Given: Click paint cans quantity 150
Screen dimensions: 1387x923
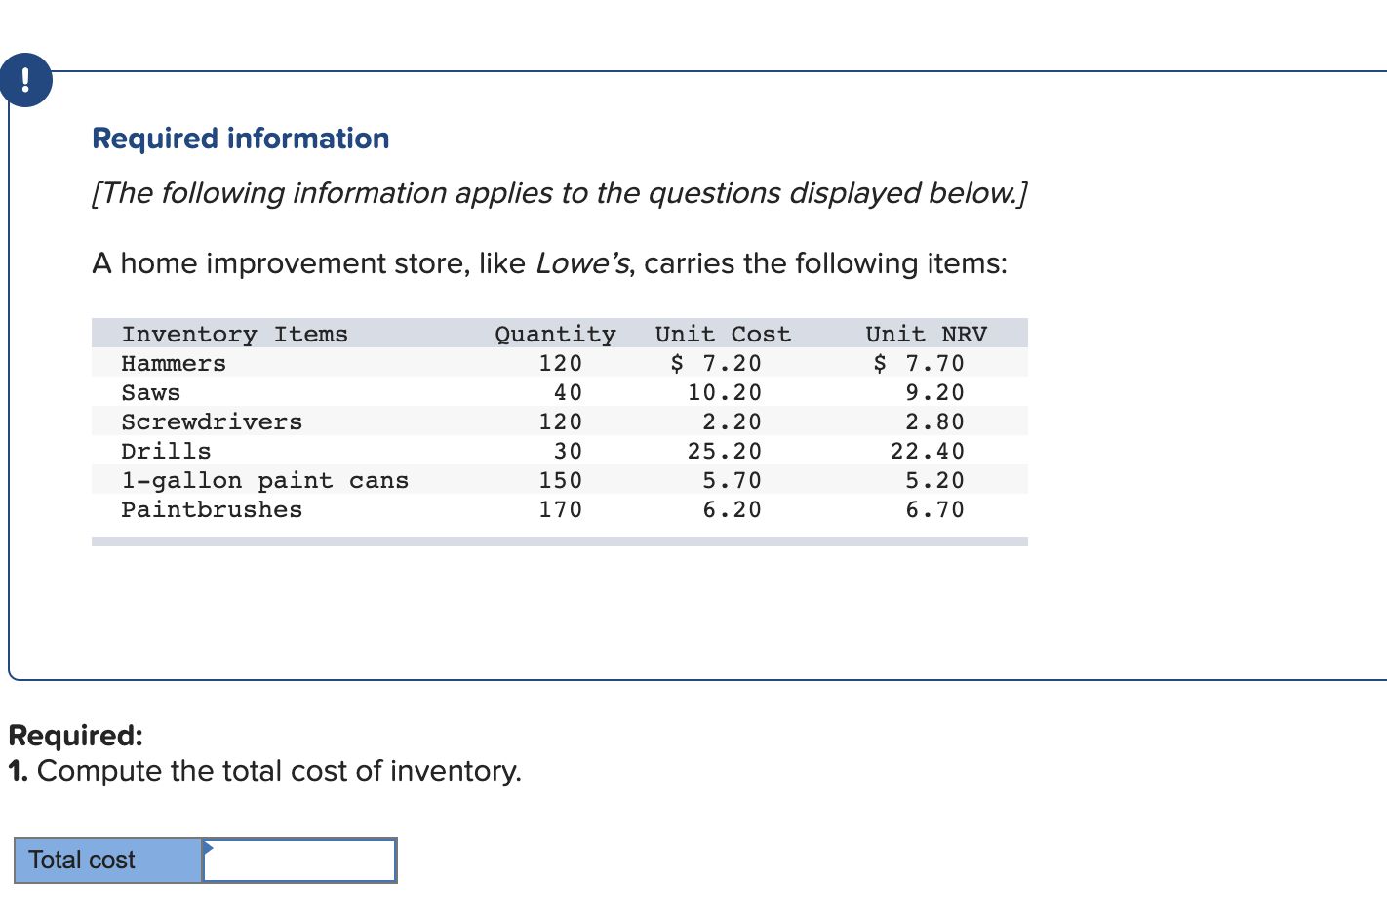Looking at the screenshot, I should tap(561, 480).
